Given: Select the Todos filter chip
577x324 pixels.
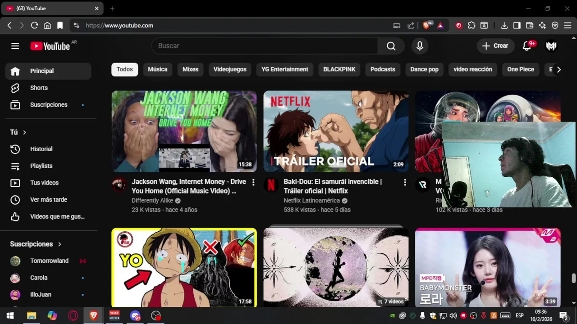Looking at the screenshot, I should tap(125, 69).
